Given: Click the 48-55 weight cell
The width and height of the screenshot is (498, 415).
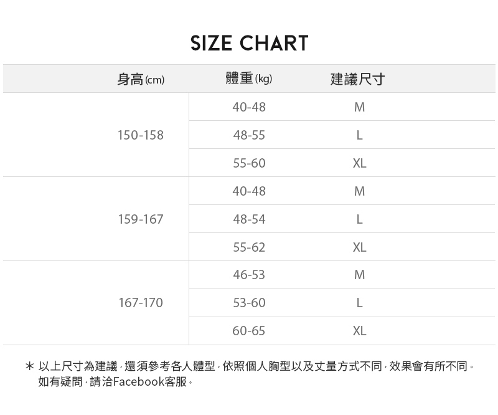Looking at the screenshot, I should [249, 135].
